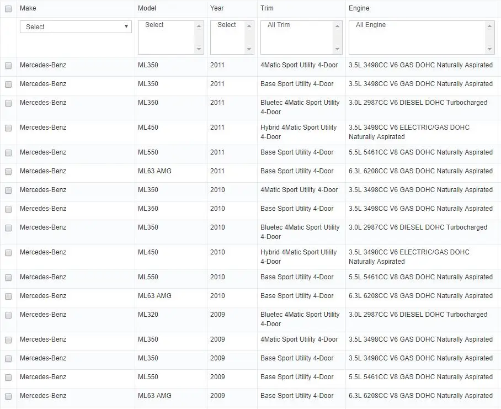
Task: Click the Year column header
Action: pos(217,8)
